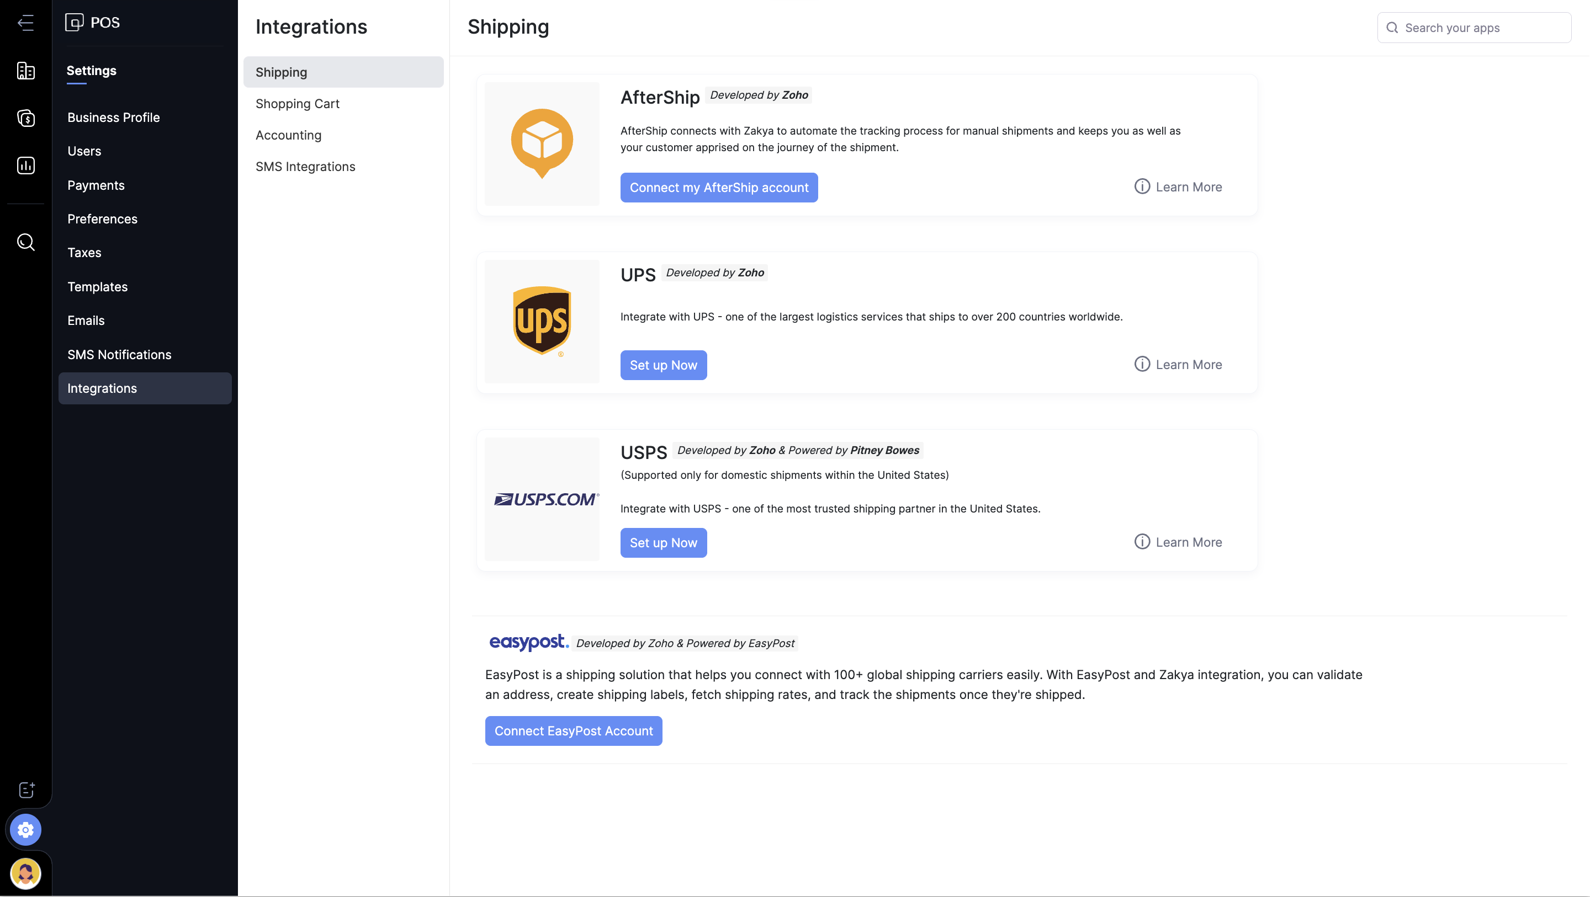
Task: Open SMS Integrations section
Action: tap(305, 167)
